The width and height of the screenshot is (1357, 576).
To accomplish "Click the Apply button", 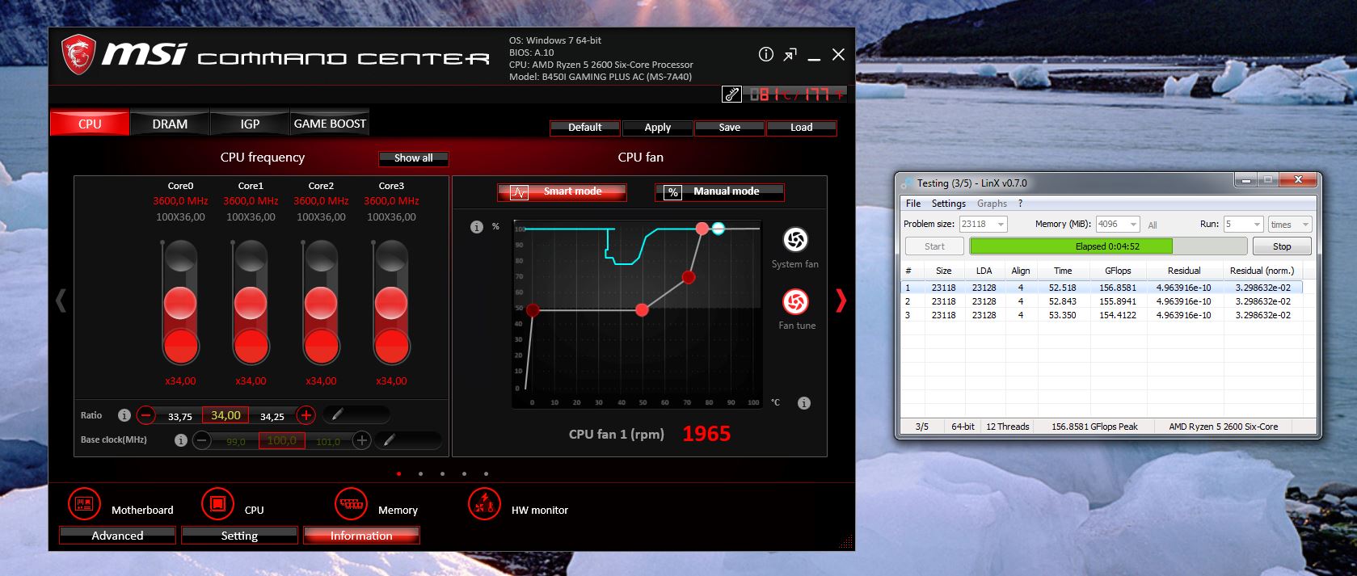I will coord(658,128).
